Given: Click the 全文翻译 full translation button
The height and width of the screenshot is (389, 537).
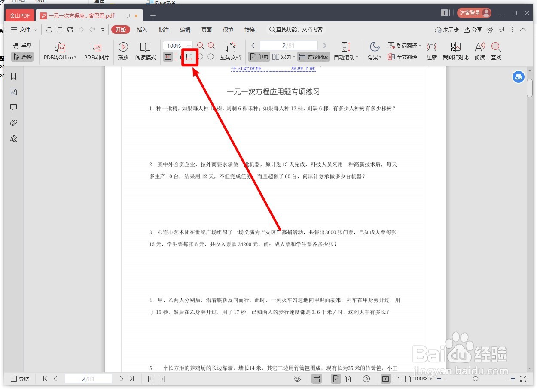Looking at the screenshot, I should [x=403, y=57].
